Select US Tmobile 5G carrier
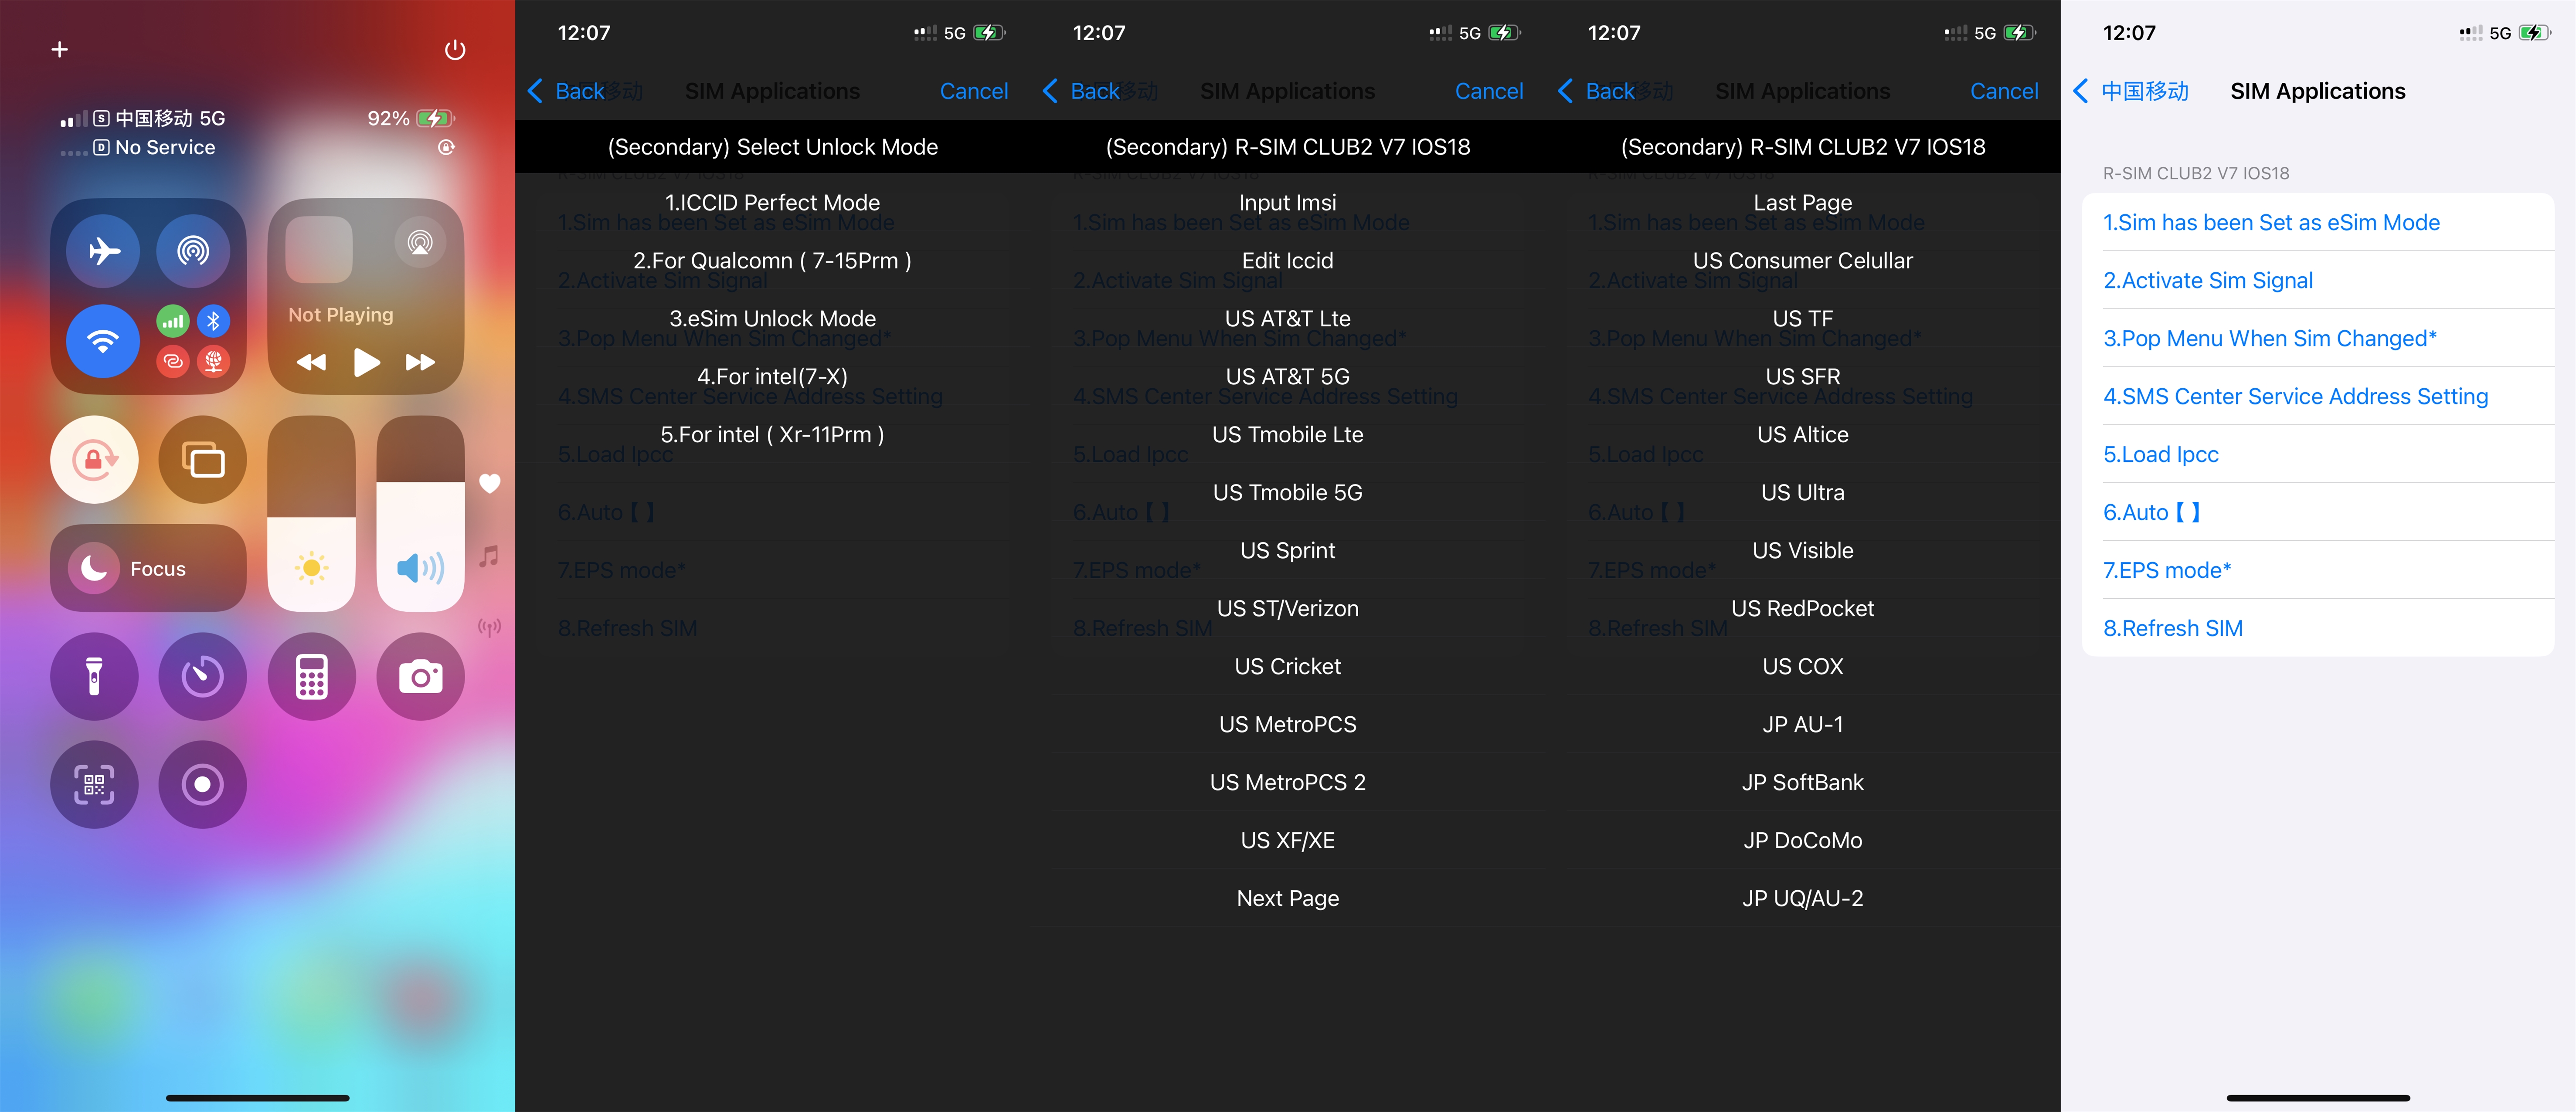The height and width of the screenshot is (1112, 2576). point(1288,493)
